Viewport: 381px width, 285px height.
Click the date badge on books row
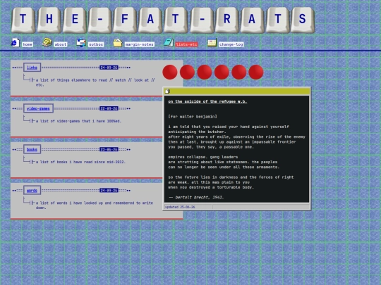tap(109, 149)
